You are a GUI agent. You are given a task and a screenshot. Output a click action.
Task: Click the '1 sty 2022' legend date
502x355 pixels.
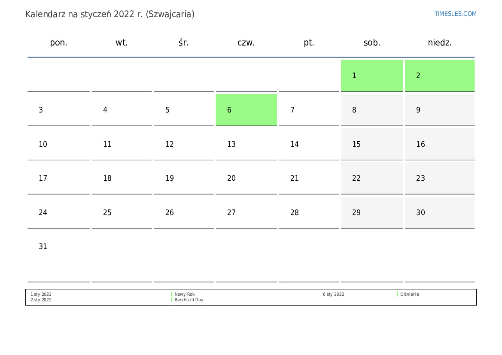pos(41,294)
